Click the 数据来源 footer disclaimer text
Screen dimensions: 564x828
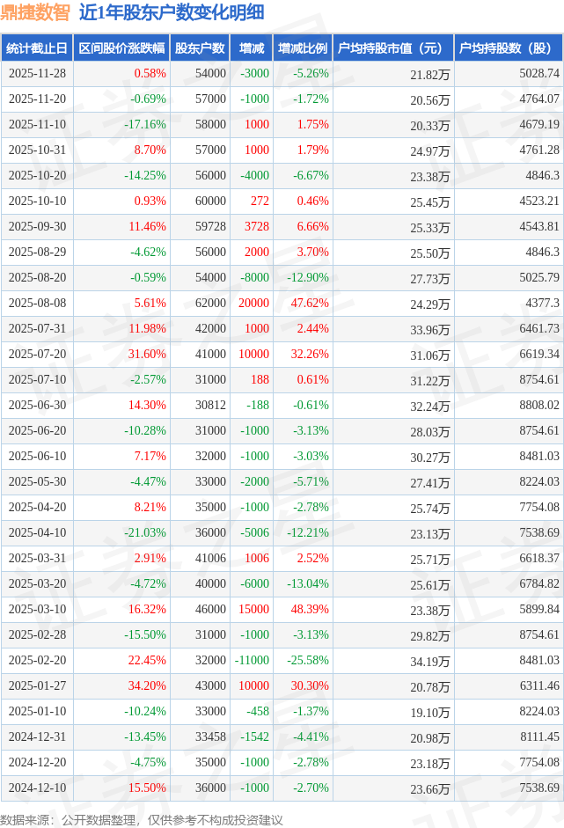click(142, 819)
